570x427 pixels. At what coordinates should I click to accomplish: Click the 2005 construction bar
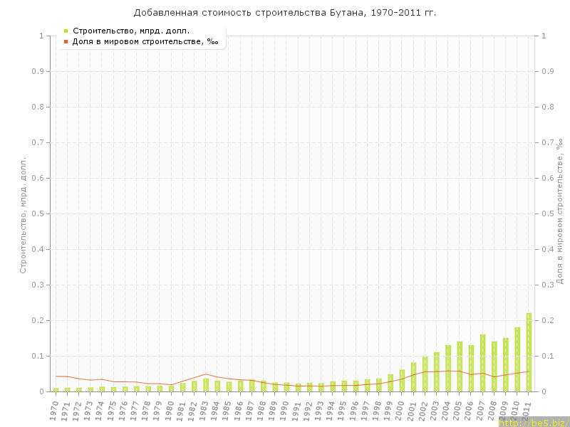point(460,367)
